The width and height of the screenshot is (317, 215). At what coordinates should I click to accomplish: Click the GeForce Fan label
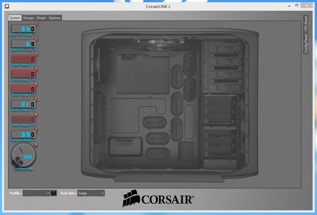point(23,169)
